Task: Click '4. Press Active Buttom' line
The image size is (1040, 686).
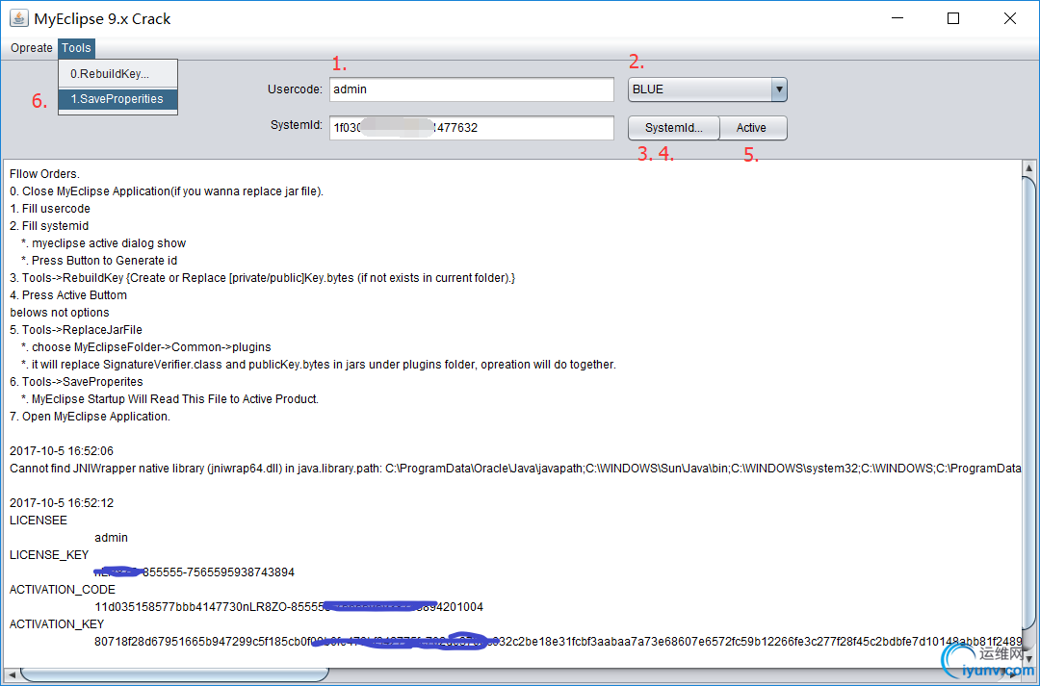Action: point(68,295)
